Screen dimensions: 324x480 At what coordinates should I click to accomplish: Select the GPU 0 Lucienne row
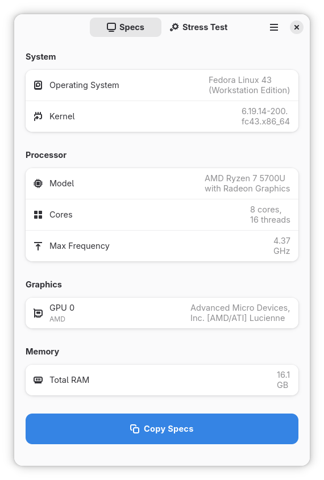click(x=162, y=313)
